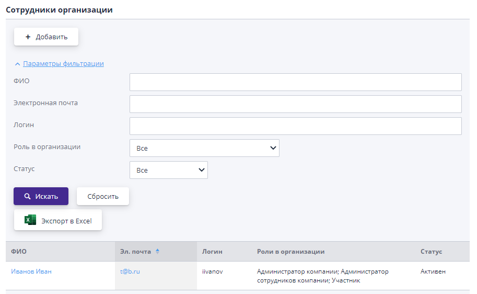Click the Статус table column header
This screenshot has height=294, width=477.
[x=431, y=252]
